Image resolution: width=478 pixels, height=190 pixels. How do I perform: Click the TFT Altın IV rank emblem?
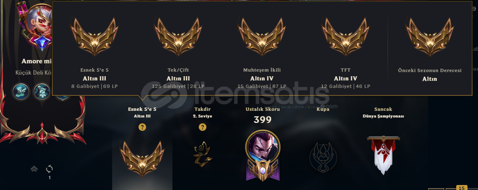(x=345, y=37)
